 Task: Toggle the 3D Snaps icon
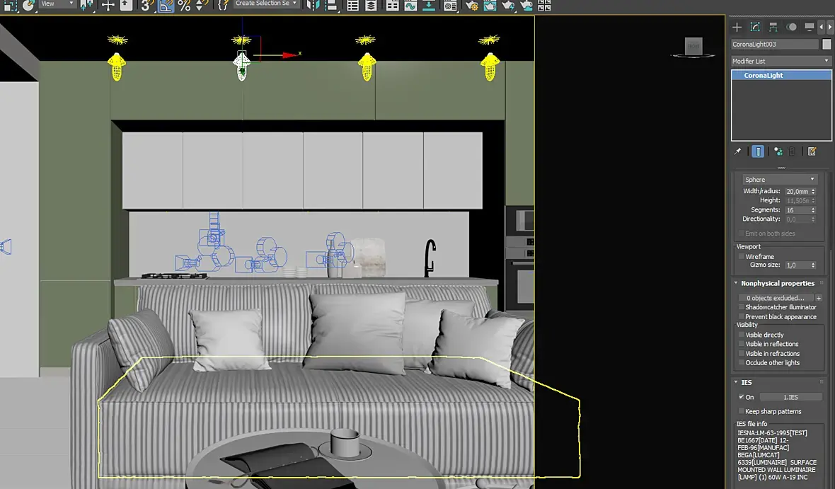click(146, 6)
